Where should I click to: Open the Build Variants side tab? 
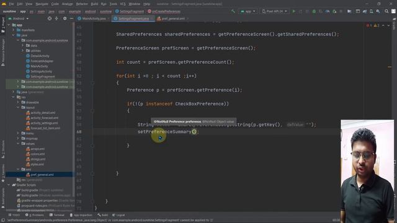3,198
